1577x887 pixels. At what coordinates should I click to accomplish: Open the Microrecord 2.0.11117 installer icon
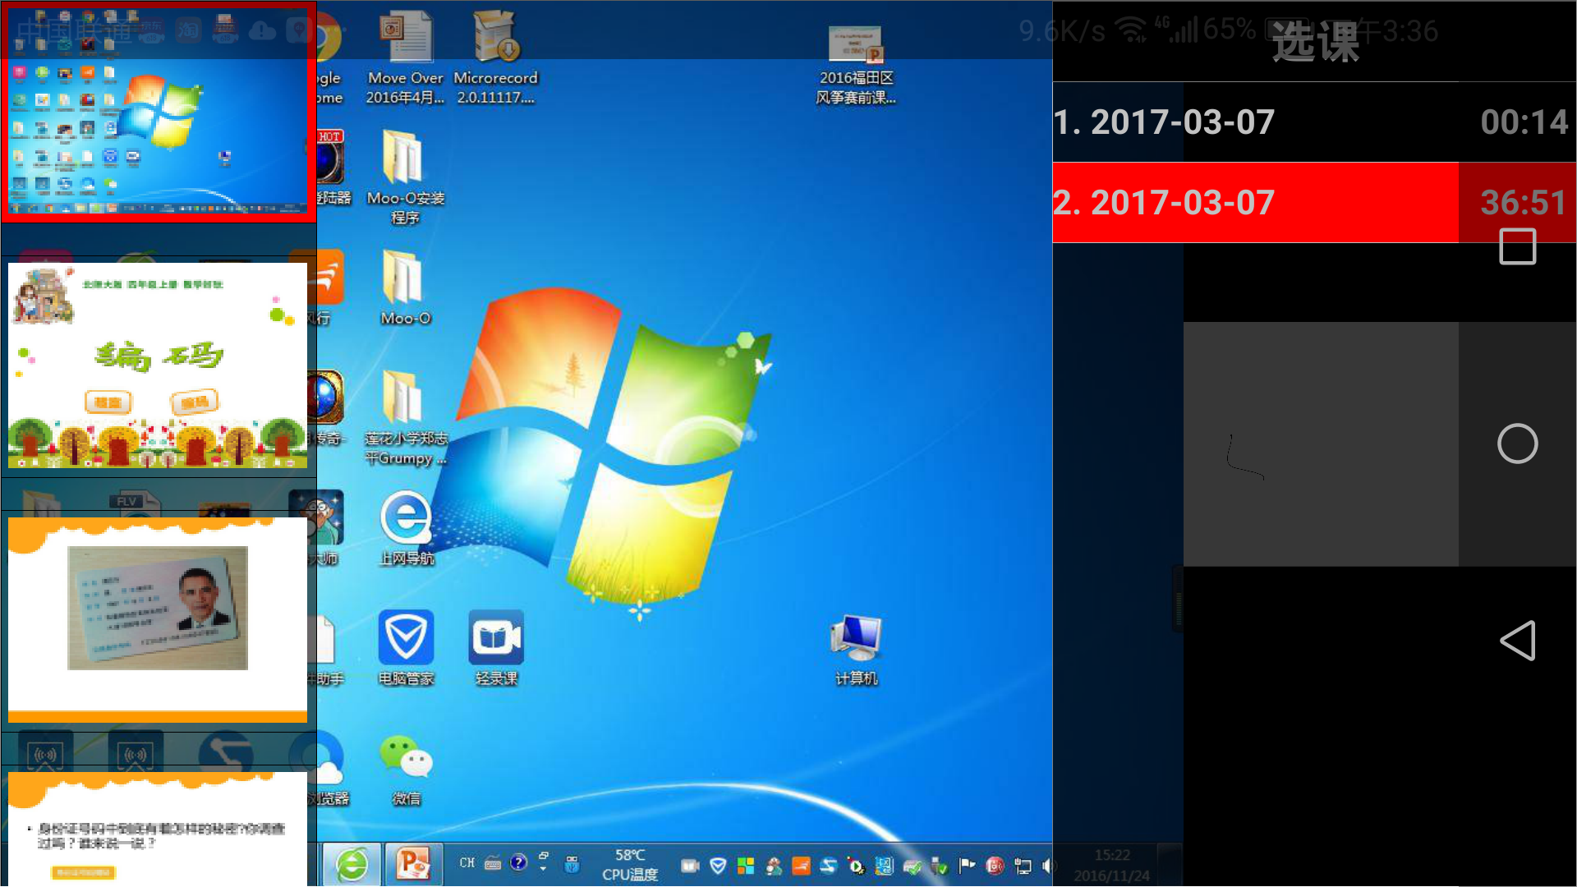(495, 57)
